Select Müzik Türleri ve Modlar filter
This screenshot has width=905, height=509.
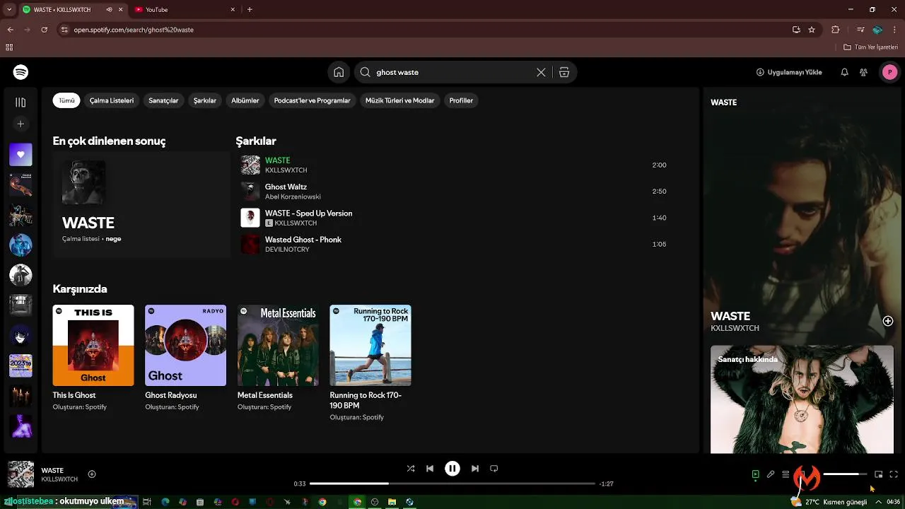click(399, 100)
